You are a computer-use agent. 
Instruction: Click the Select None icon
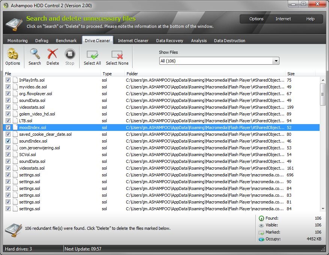click(117, 55)
